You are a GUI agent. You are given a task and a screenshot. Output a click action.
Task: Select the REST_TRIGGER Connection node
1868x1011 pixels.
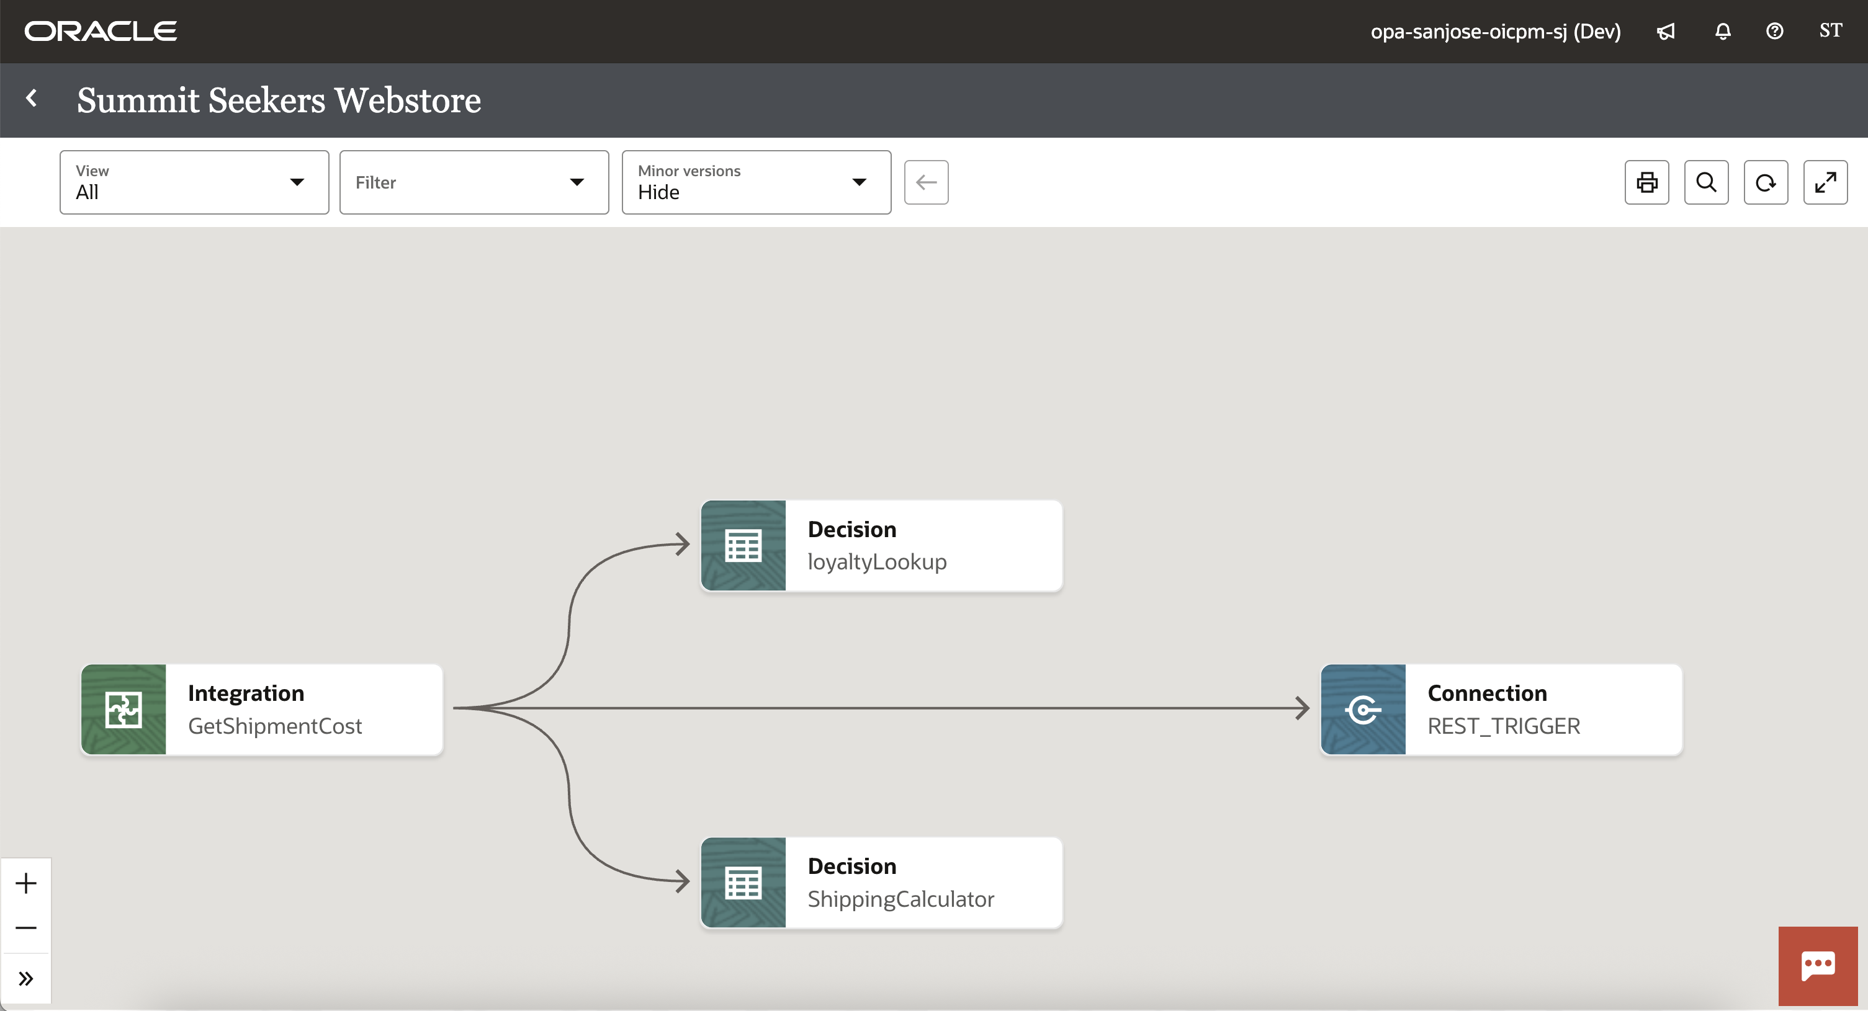point(1501,710)
